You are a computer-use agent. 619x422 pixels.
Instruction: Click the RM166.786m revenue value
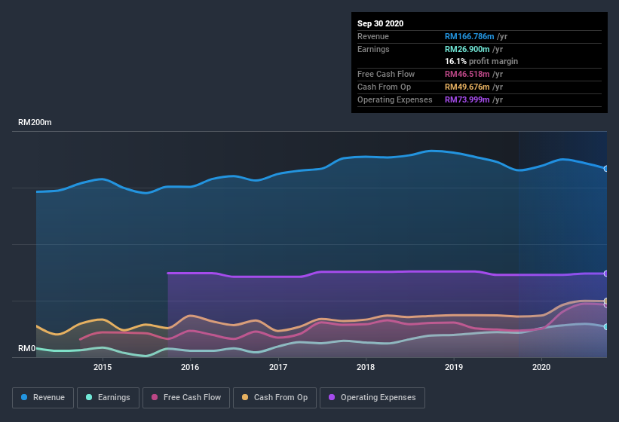point(470,36)
